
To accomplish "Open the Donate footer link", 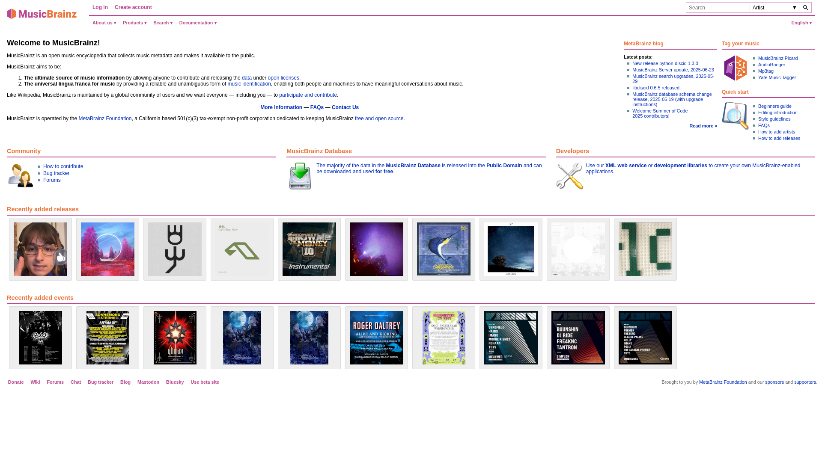I will (x=16, y=382).
